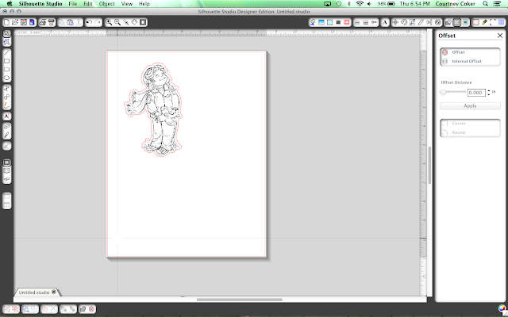Select the Internal Offset option
508x317 pixels.
470,61
